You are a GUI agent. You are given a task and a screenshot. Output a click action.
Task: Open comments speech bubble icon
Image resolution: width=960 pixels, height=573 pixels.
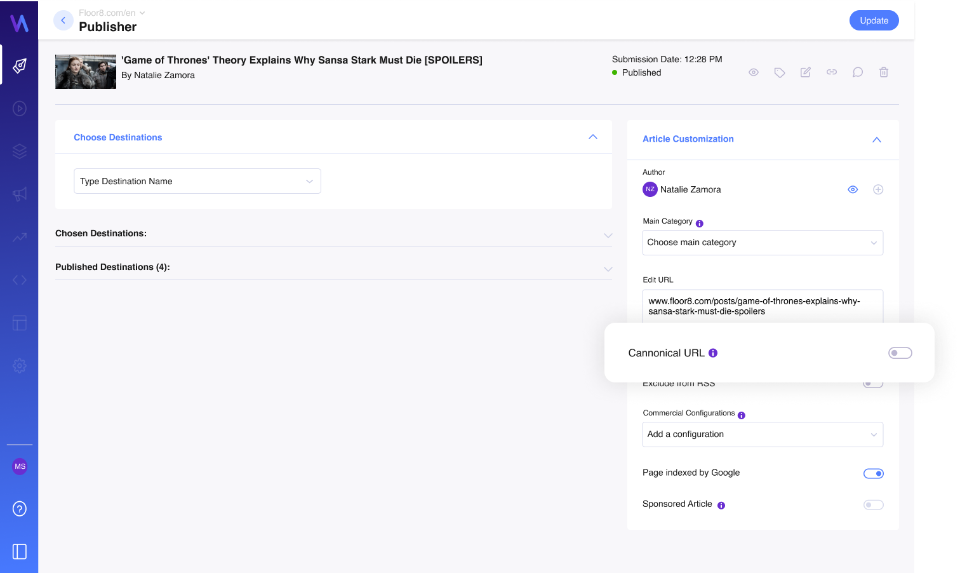click(858, 72)
